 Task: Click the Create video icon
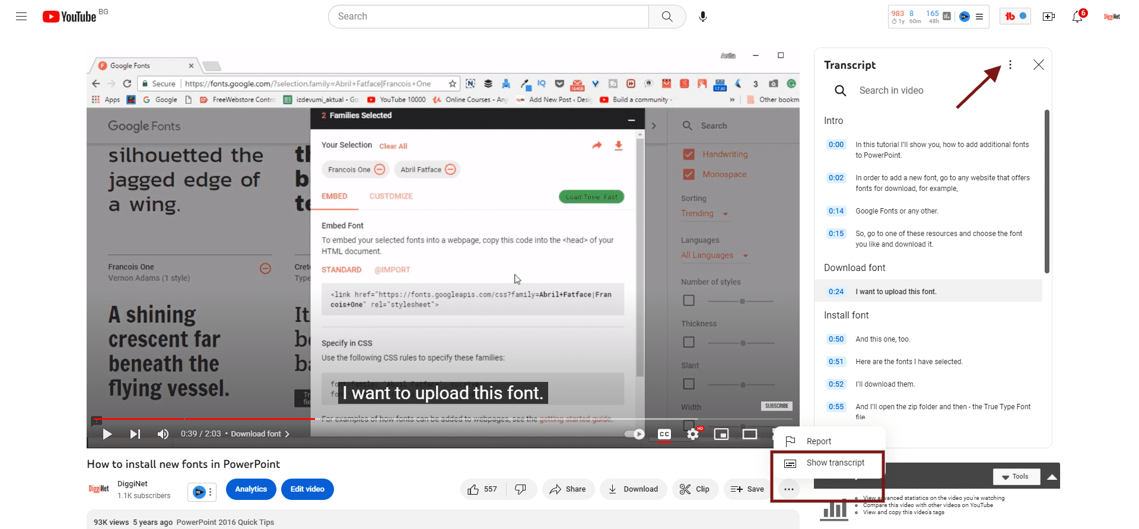point(1048,17)
